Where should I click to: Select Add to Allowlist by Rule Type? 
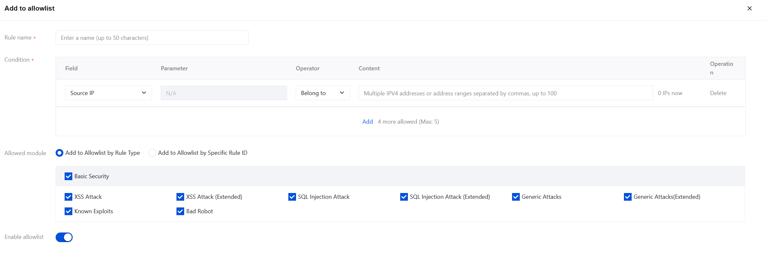click(59, 153)
